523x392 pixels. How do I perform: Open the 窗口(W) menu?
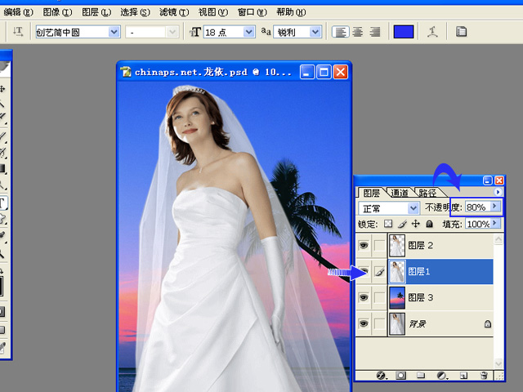(x=253, y=12)
